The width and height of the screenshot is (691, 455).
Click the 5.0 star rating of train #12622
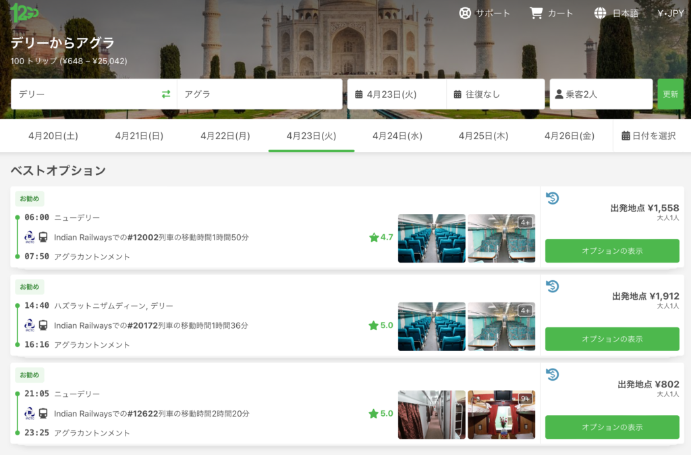pyautogui.click(x=381, y=414)
